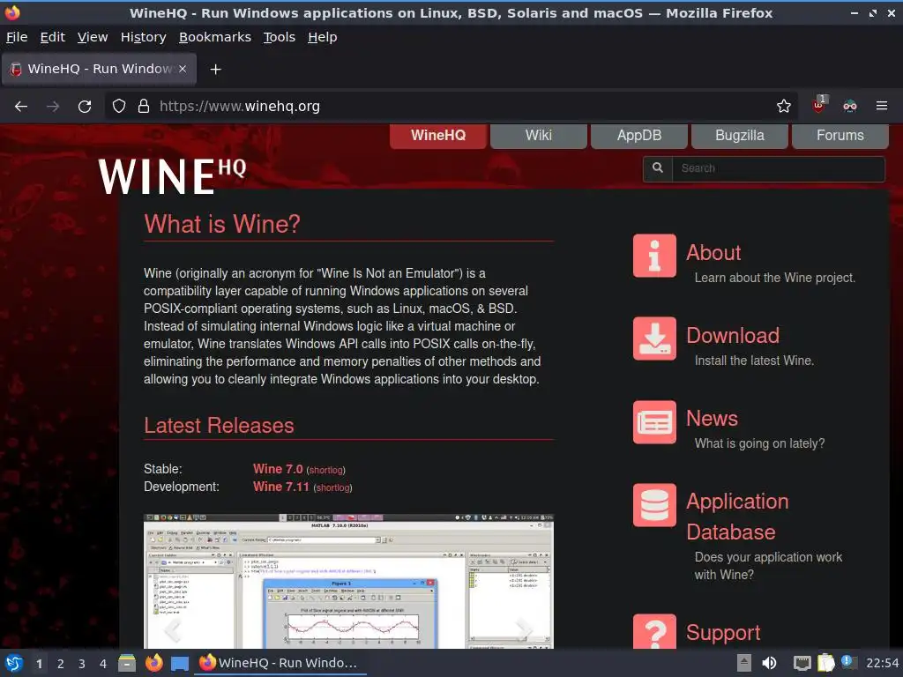This screenshot has width=903, height=677.
Task: Click the About info icon
Action: point(655,256)
